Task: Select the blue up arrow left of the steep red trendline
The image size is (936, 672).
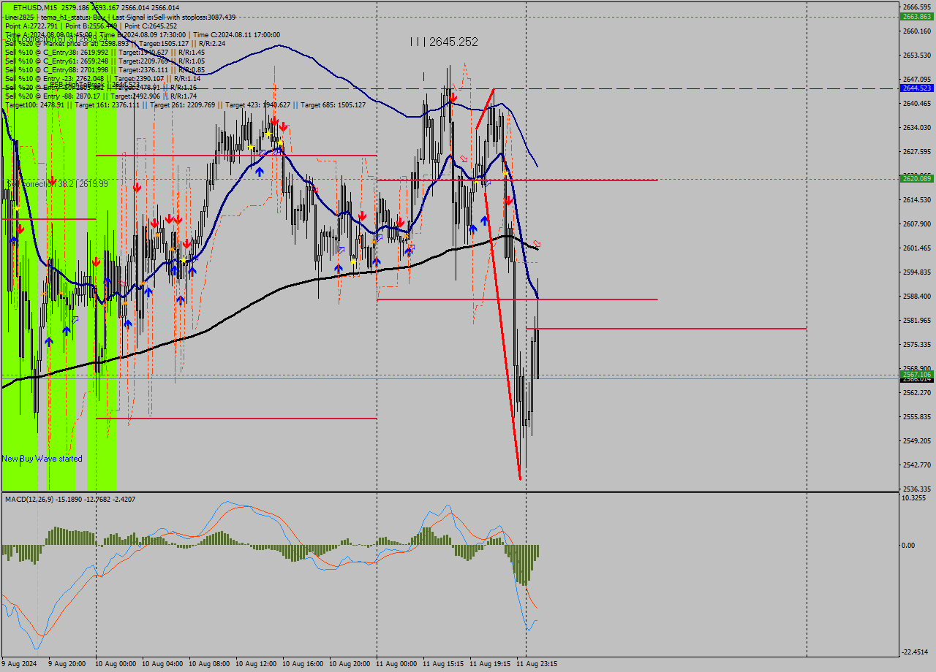Action: coord(484,220)
